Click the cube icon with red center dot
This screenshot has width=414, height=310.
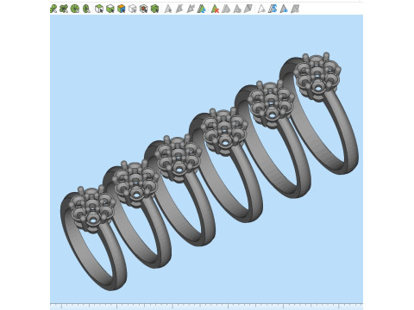point(143,9)
